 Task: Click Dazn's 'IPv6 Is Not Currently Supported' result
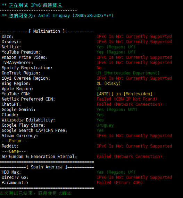134,37
